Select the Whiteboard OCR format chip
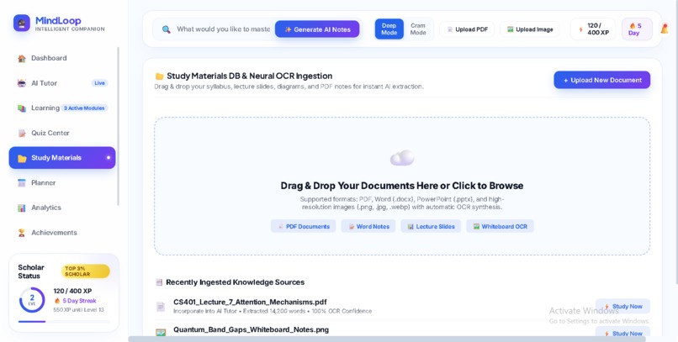The height and width of the screenshot is (342, 678). pyautogui.click(x=500, y=226)
